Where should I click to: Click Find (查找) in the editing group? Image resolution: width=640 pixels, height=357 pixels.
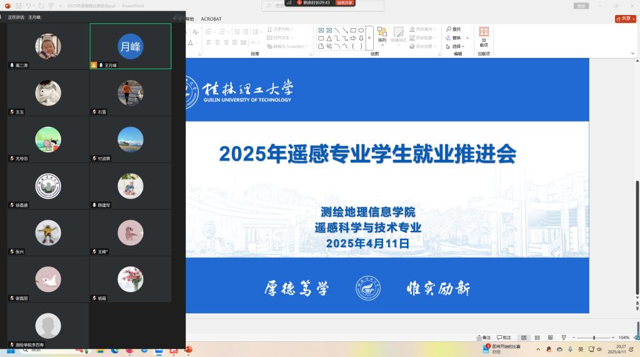pyautogui.click(x=454, y=29)
